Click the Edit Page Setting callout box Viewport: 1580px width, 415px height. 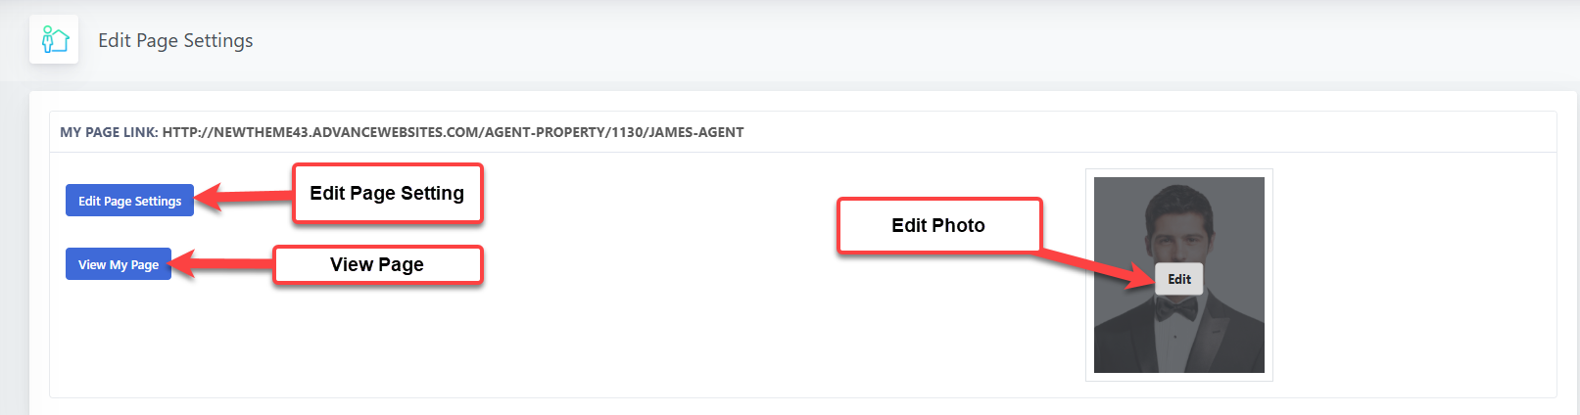click(x=387, y=194)
